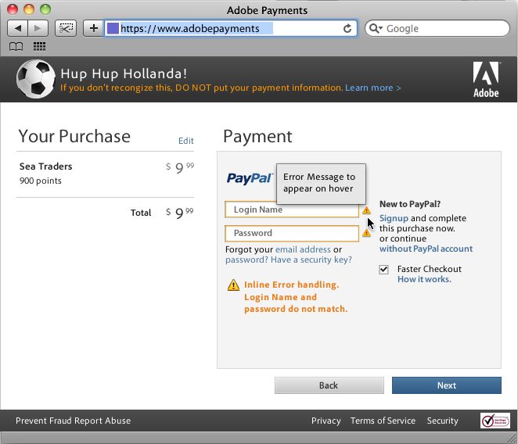The height and width of the screenshot is (444, 518).
Task: Click the verified secure badge in footer
Action: [x=495, y=421]
